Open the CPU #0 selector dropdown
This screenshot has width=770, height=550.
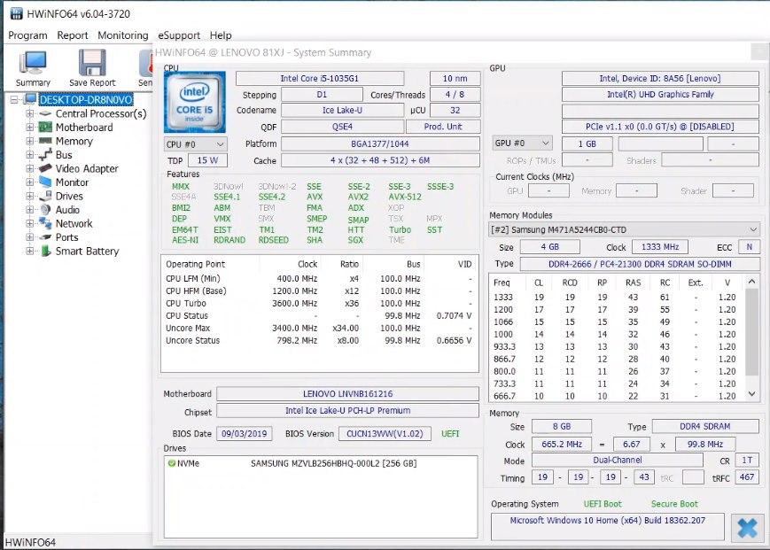coord(196,144)
